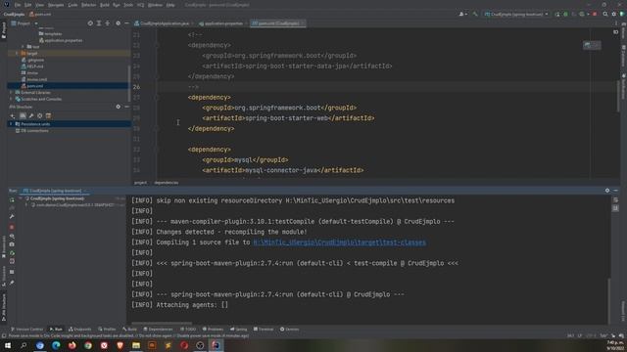Click wrench icon in JPA Structure toolbar

(30, 115)
